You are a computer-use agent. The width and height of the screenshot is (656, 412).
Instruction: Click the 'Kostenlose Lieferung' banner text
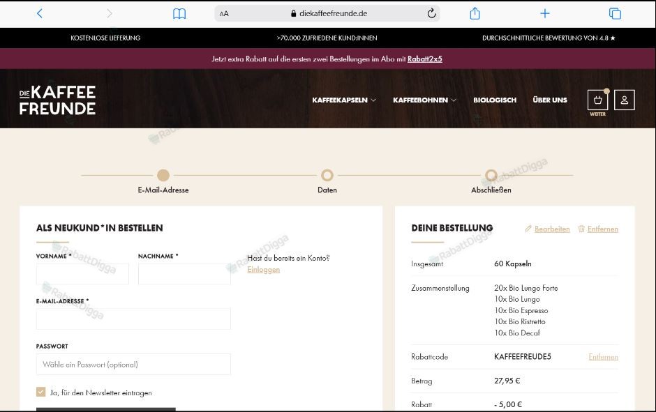click(x=105, y=38)
